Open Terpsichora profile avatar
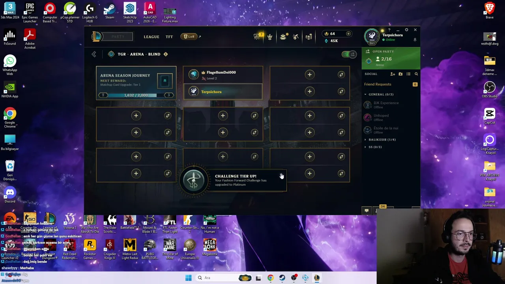This screenshot has height=284, width=505. 372,37
